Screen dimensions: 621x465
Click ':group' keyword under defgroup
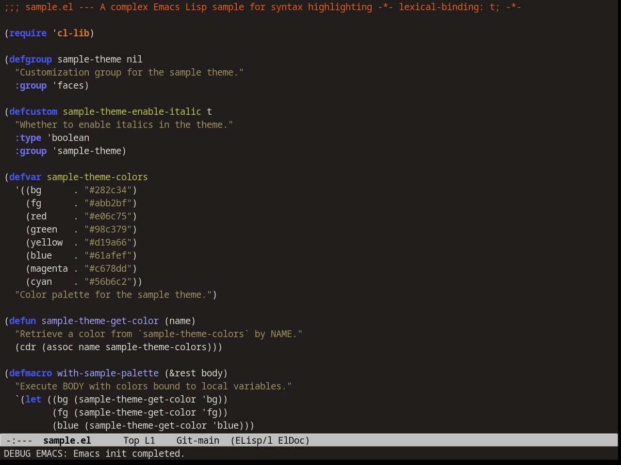(31, 85)
